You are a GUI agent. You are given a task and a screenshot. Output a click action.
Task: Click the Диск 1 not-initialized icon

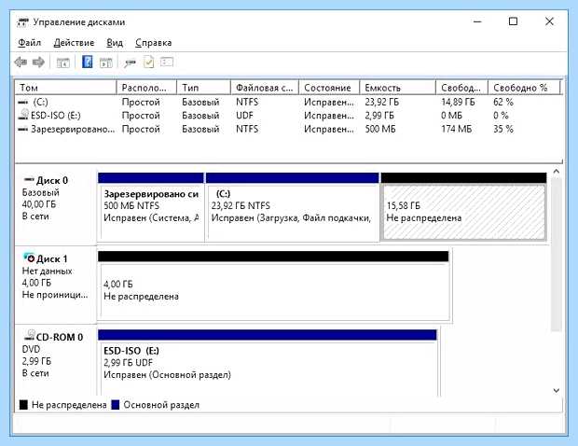[28, 258]
